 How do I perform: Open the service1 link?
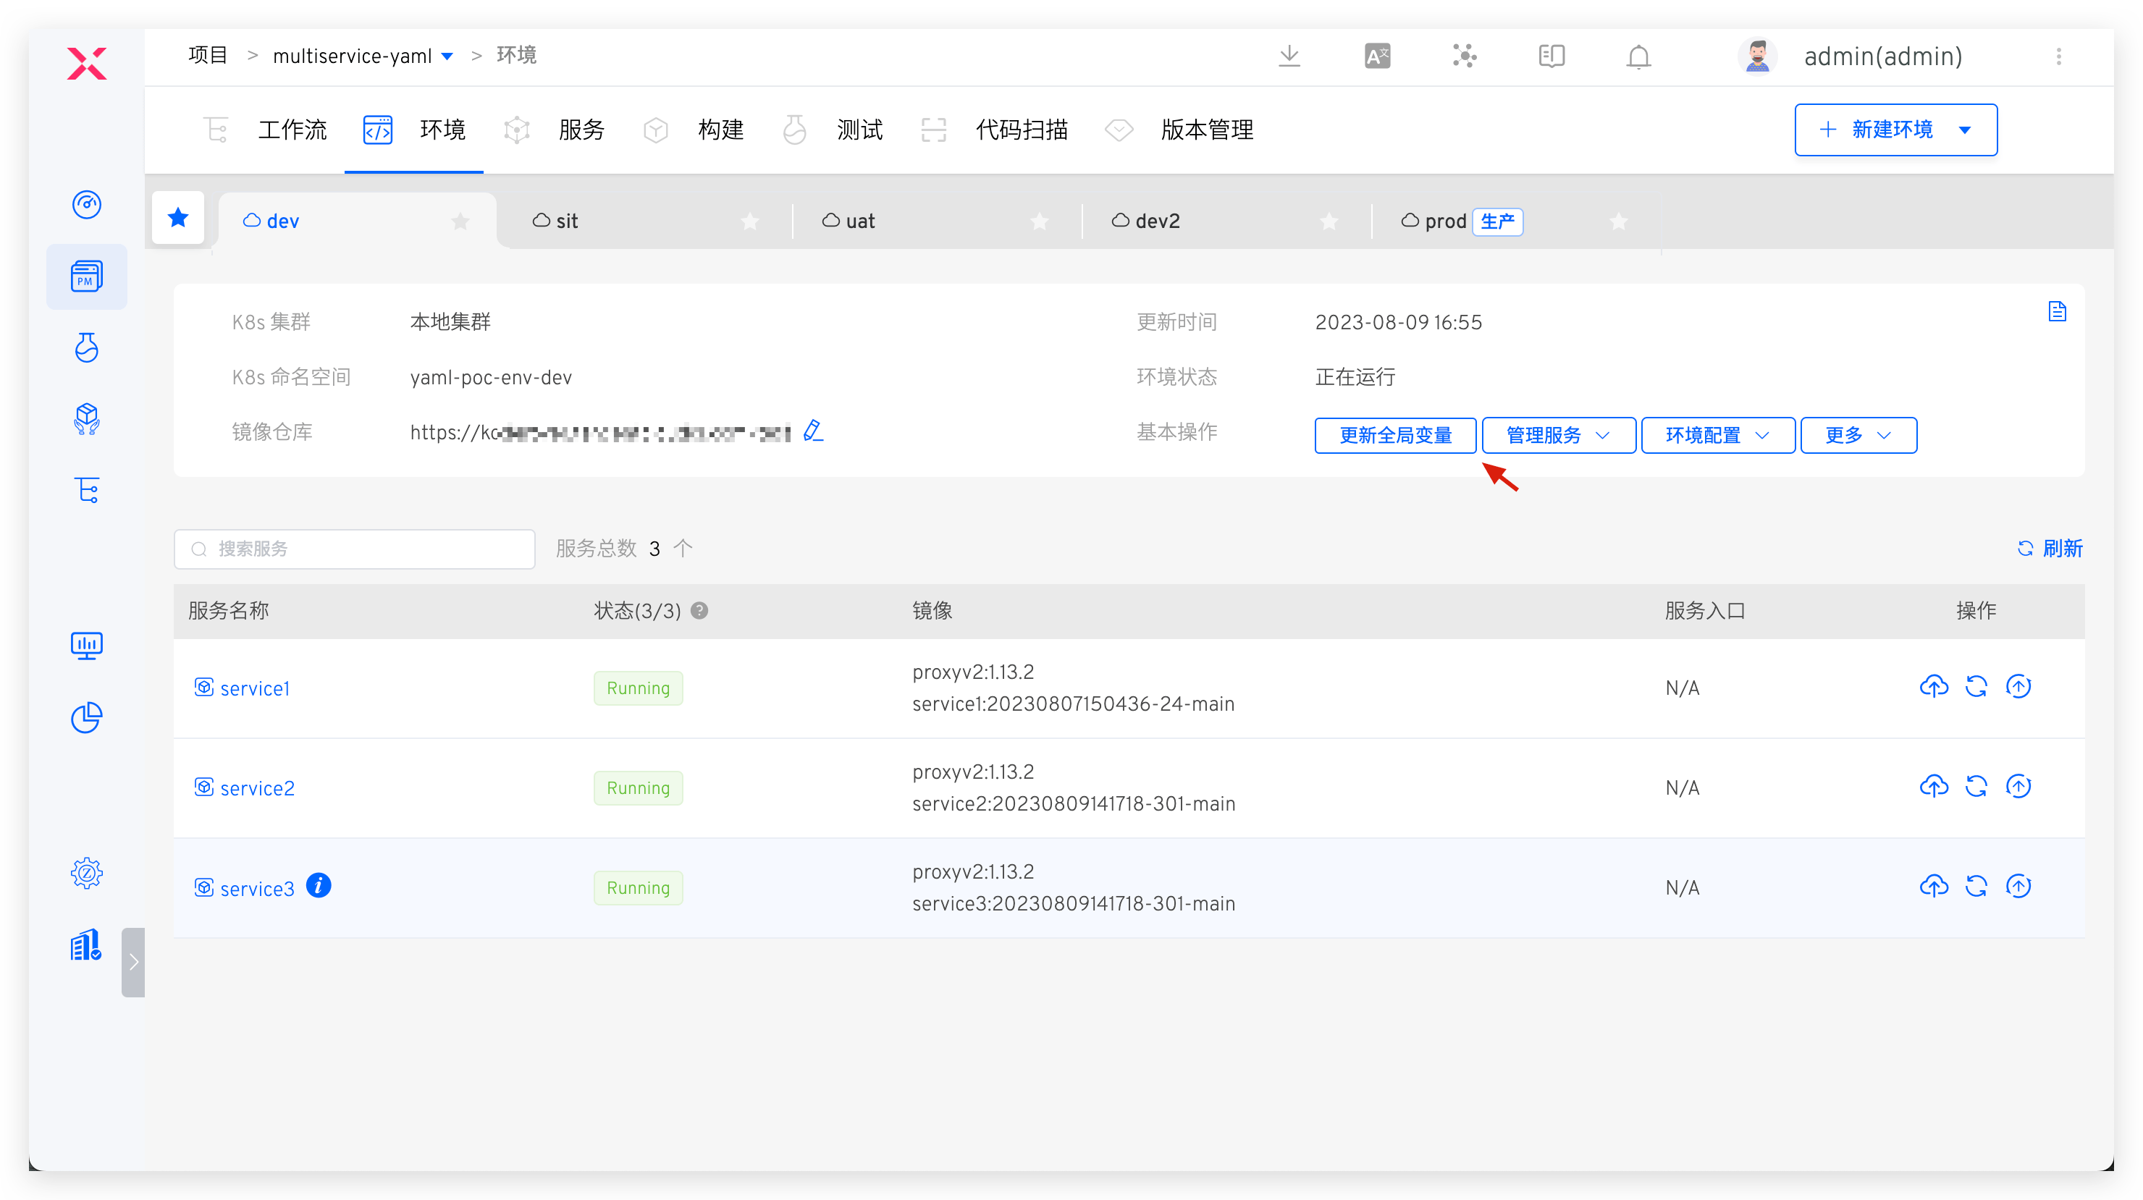(x=255, y=688)
